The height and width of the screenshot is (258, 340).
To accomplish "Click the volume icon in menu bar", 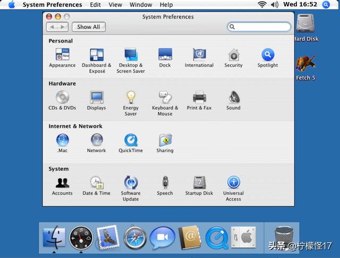I will pyautogui.click(x=275, y=5).
